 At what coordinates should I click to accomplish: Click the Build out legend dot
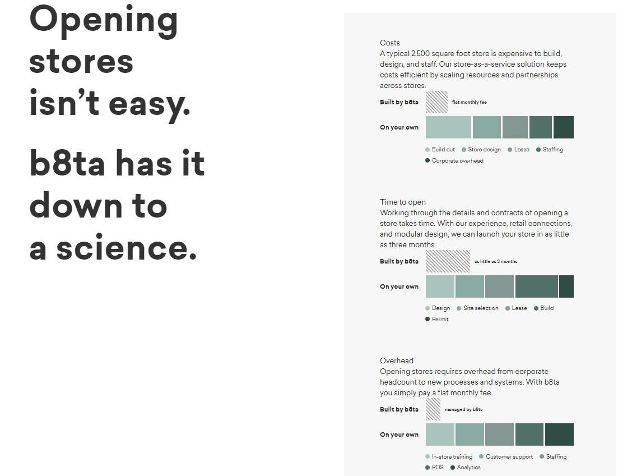[427, 150]
